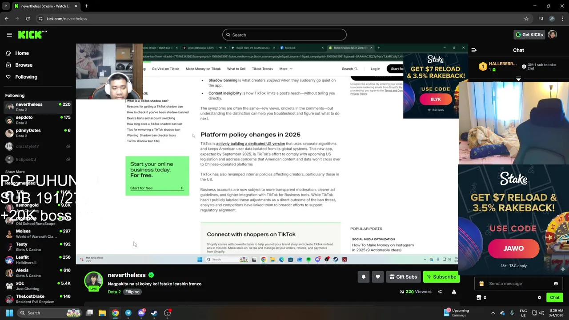This screenshot has width=569, height=320.
Task: Click the gift icon in chat input
Action: (481, 284)
